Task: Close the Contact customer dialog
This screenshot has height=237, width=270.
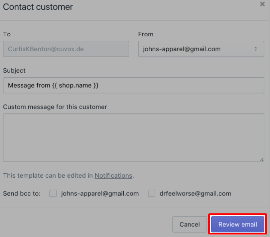Action: click(x=262, y=4)
